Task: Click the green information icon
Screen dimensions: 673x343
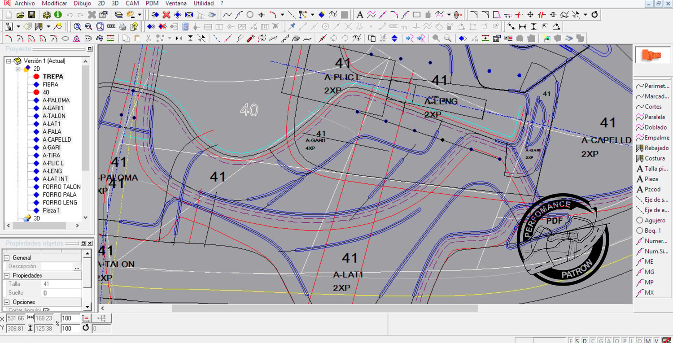Action: (58, 15)
